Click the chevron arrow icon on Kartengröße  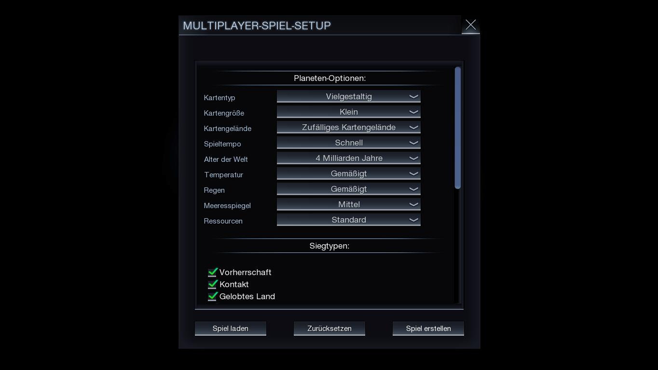pos(413,112)
